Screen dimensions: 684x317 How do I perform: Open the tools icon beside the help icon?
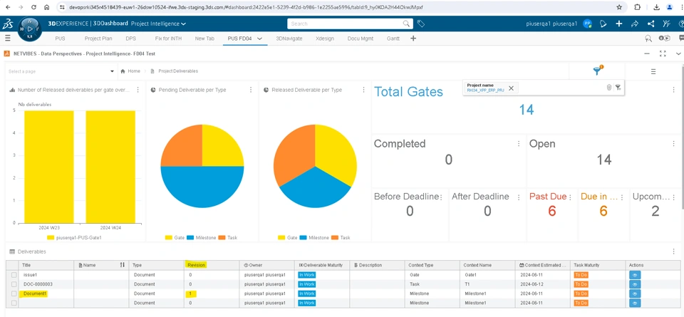pos(667,24)
